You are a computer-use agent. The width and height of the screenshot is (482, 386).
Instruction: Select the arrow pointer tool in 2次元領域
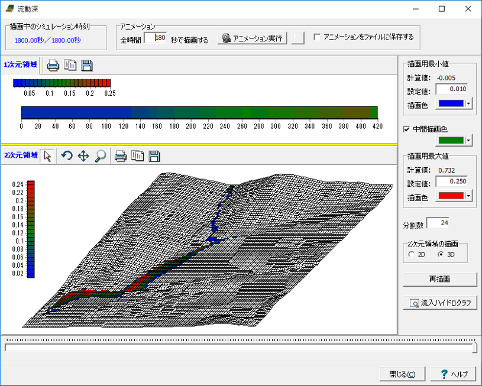pos(48,156)
